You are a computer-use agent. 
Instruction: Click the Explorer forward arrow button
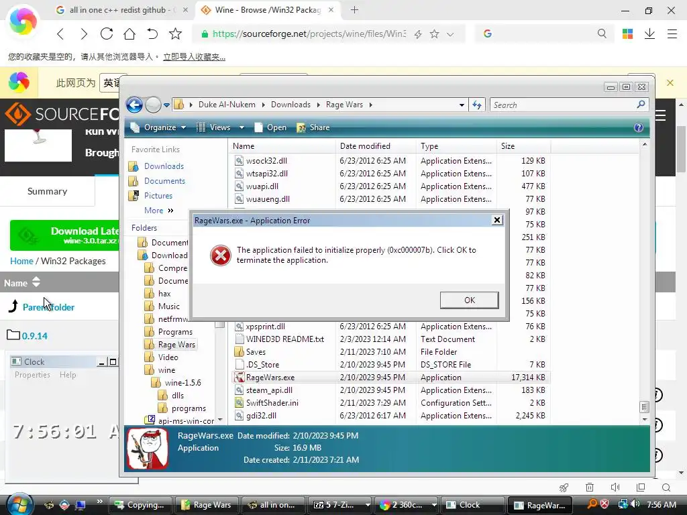pyautogui.click(x=153, y=105)
